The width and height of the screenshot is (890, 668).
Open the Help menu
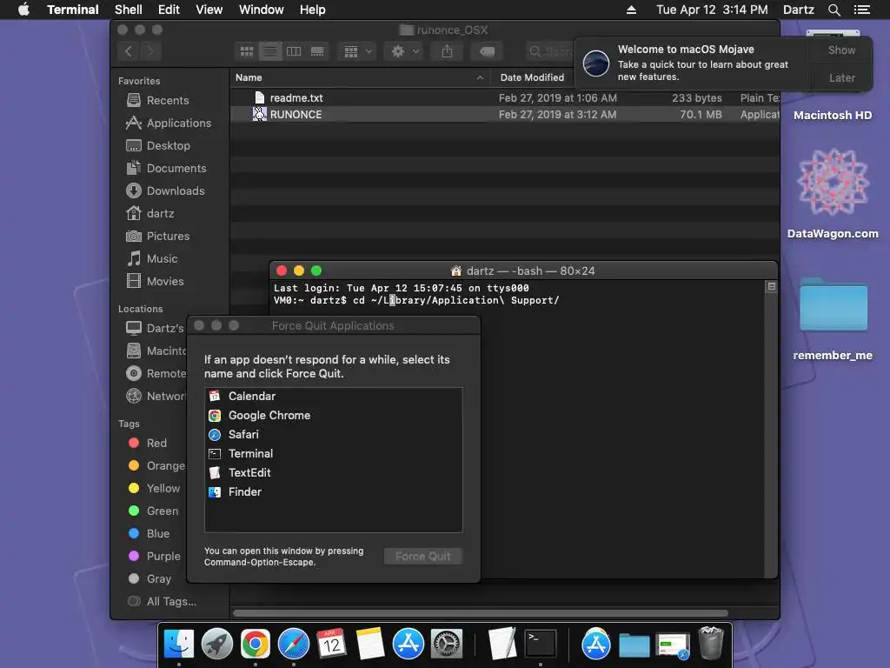tap(312, 10)
